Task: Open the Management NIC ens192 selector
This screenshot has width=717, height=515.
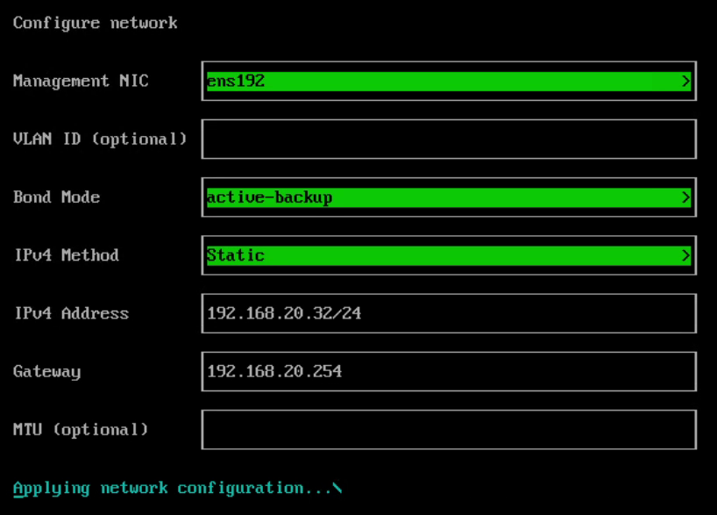Action: pos(449,81)
